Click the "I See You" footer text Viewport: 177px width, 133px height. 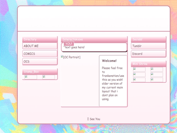pyautogui.click(x=94, y=119)
